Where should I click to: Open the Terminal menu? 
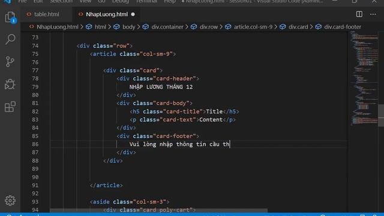point(146,1)
